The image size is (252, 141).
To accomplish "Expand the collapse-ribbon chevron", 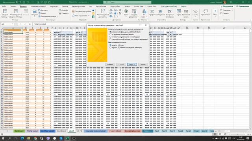I will coord(250,20).
